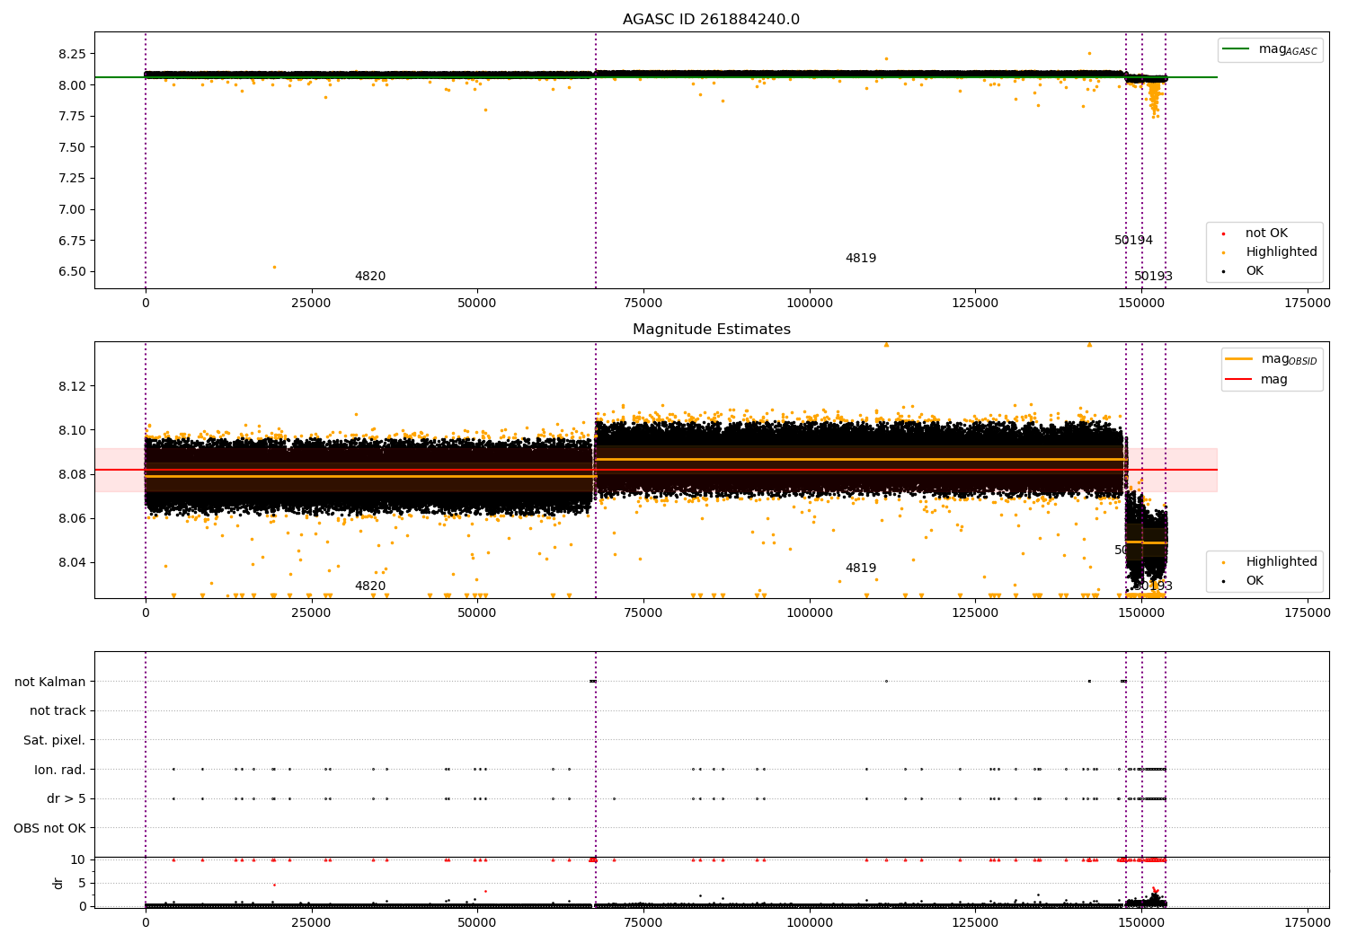This screenshot has height=943, width=1348.
Task: Click obsid label 4819 in the middle plot
Action: (x=861, y=568)
